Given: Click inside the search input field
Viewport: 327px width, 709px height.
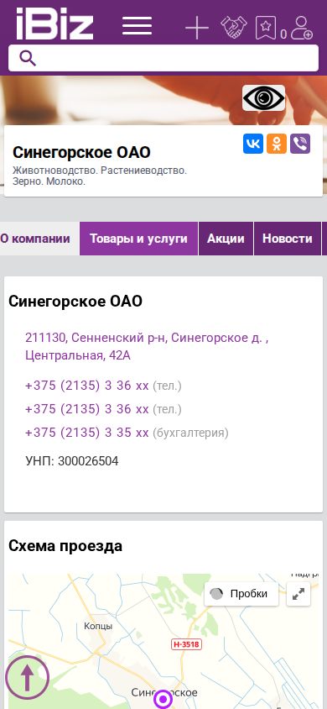Looking at the screenshot, I should [163, 58].
